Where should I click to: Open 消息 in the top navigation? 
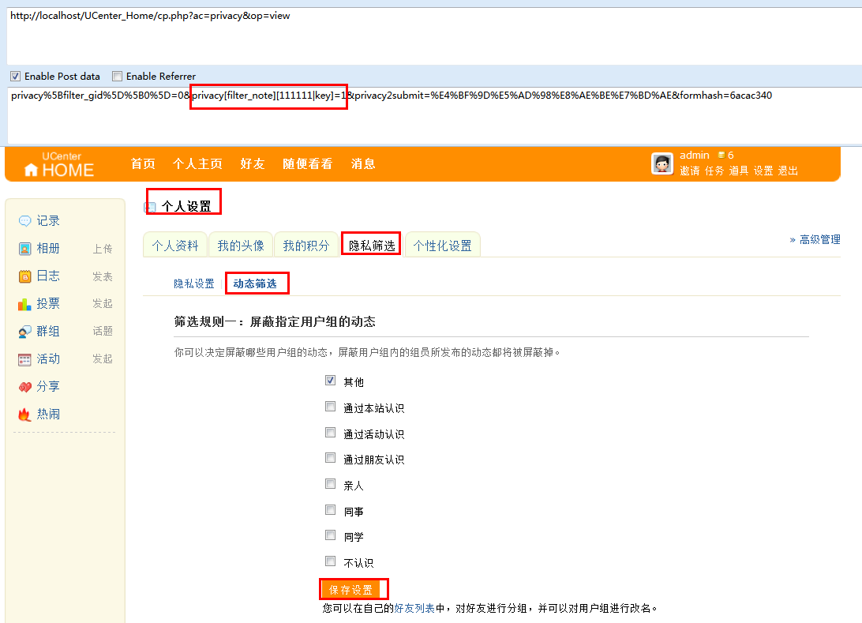363,164
